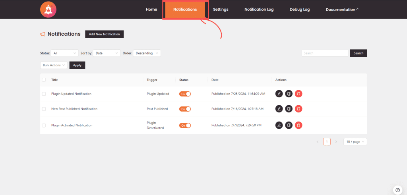Screen dimensions: 407x195
Task: Open the Notifications tab
Action: [x=185, y=10]
